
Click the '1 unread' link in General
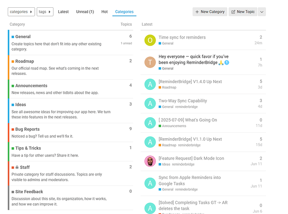click(x=126, y=43)
